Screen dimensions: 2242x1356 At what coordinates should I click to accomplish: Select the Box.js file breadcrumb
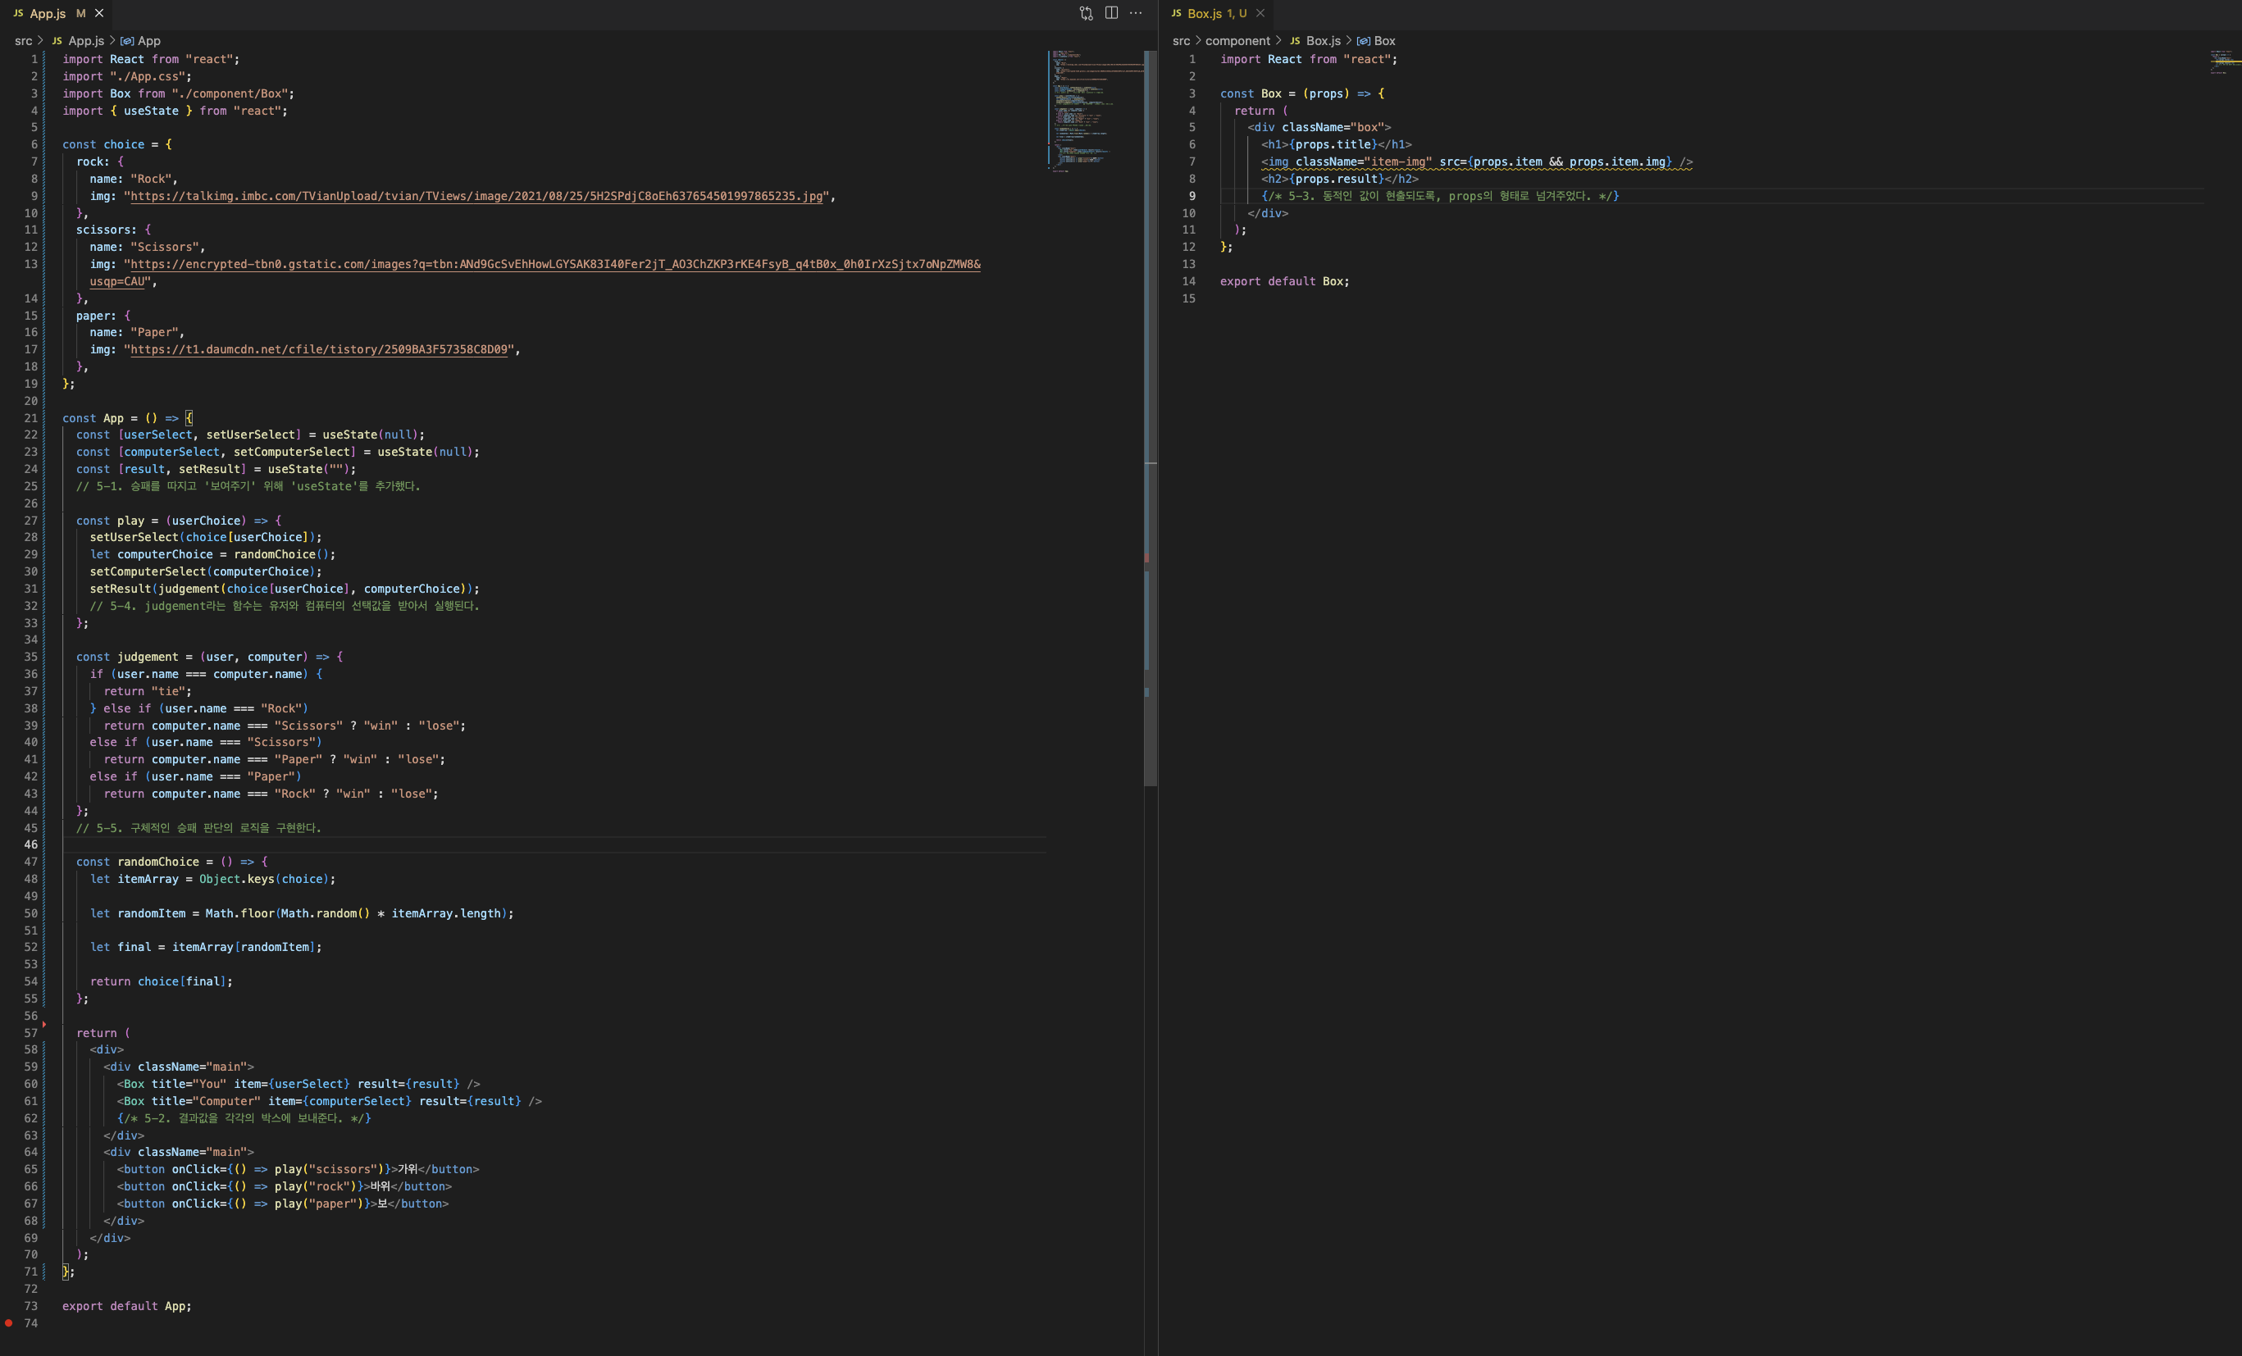(1315, 41)
